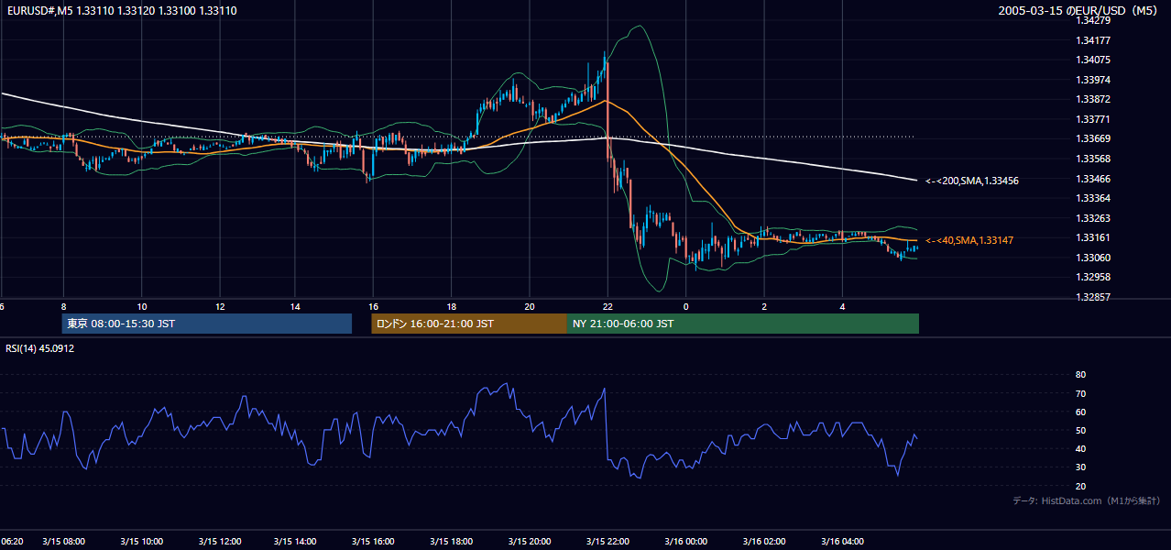Click price axis value 1.34075
This screenshot has width=1171, height=550.
coord(1094,60)
